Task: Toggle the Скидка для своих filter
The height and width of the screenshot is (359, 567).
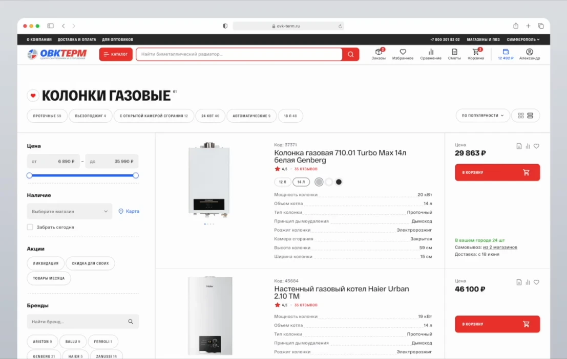Action: pyautogui.click(x=90, y=263)
